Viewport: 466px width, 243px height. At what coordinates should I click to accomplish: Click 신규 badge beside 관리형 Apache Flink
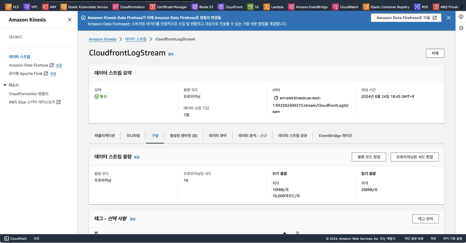click(53, 74)
